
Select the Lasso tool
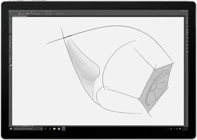[11, 23]
